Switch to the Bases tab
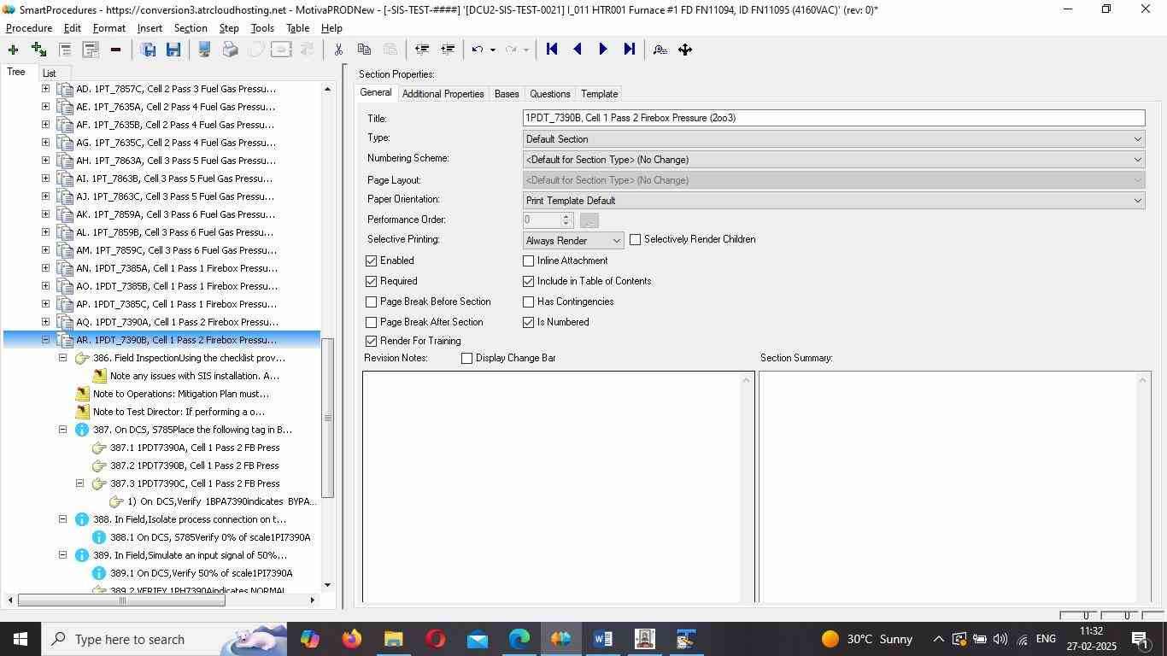 tap(507, 94)
